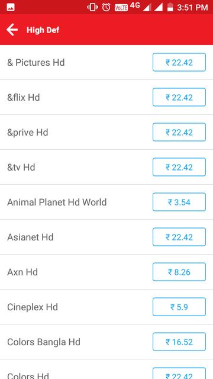Select the & Pictures Hd price button
The width and height of the screenshot is (213, 379).
click(179, 62)
